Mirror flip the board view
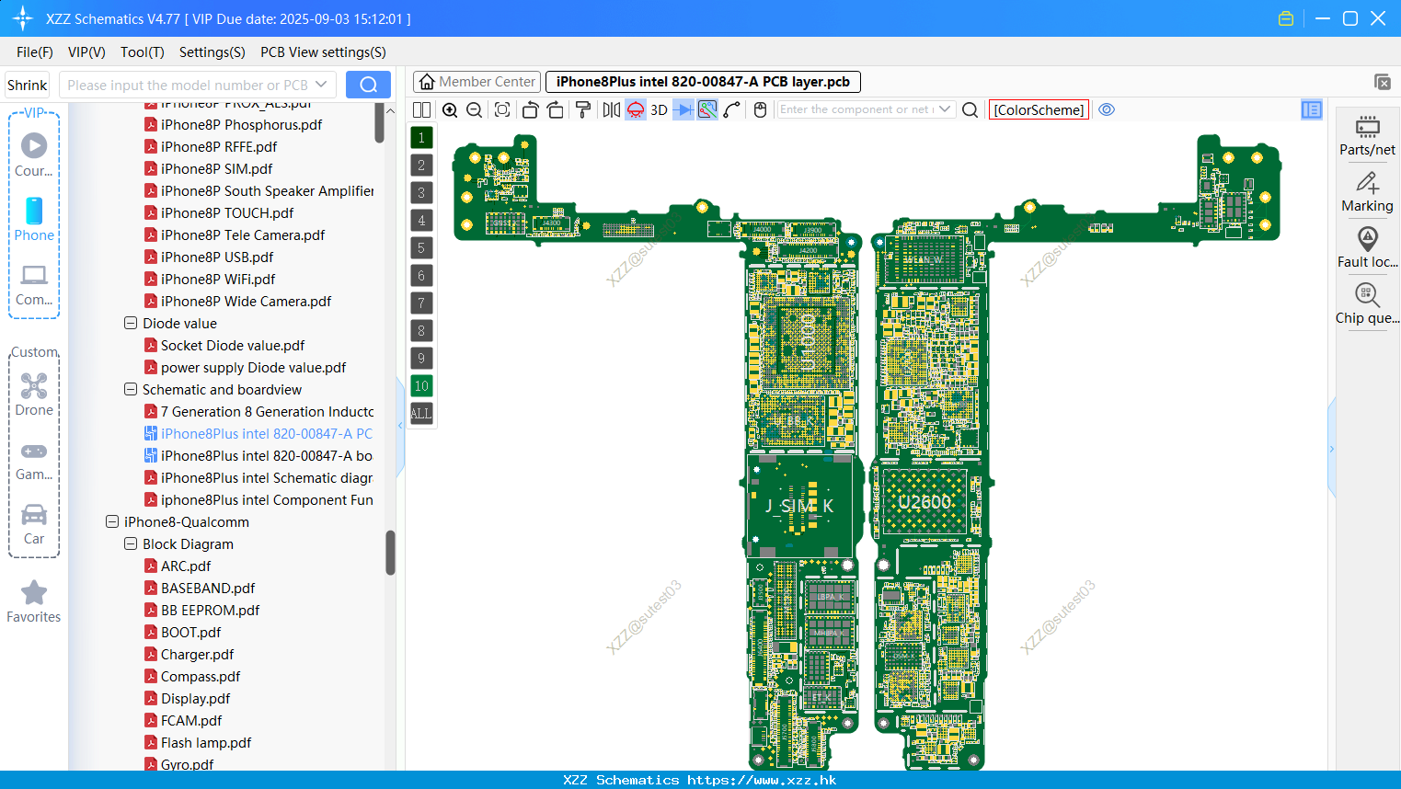The image size is (1401, 789). pyautogui.click(x=611, y=110)
